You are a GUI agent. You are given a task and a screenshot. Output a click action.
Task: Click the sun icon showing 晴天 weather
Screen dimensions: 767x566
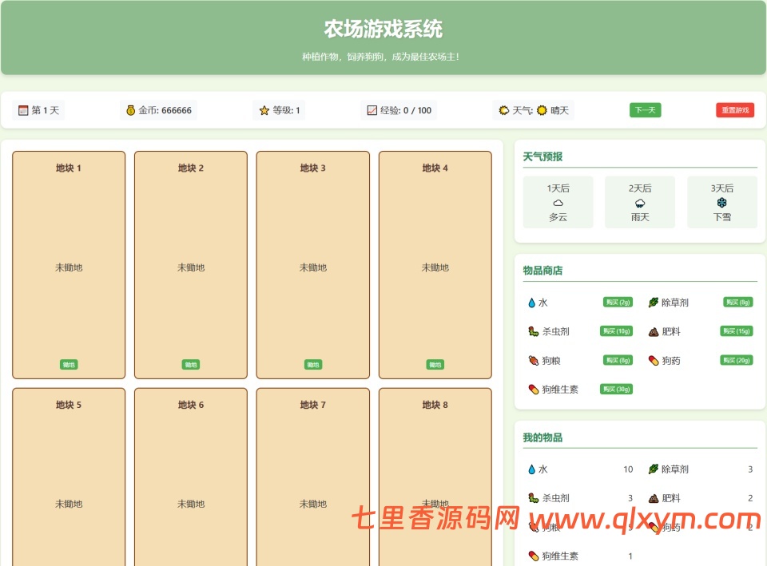click(541, 110)
